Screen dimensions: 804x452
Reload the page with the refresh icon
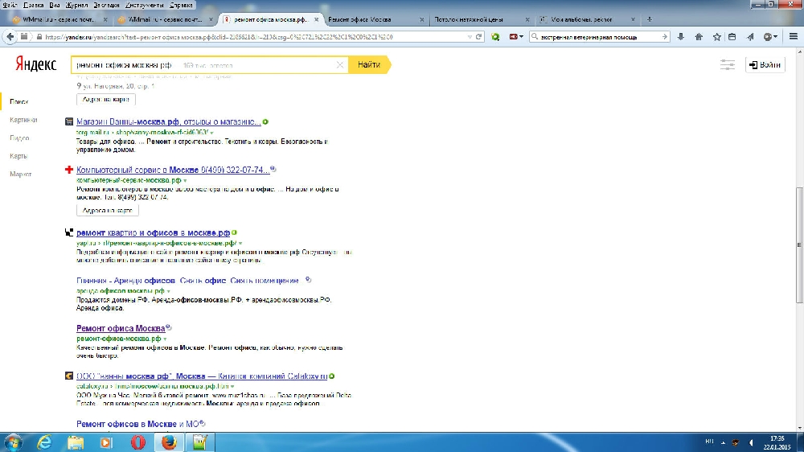pyautogui.click(x=479, y=37)
